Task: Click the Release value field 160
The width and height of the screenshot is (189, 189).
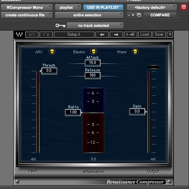Action: tap(92, 75)
